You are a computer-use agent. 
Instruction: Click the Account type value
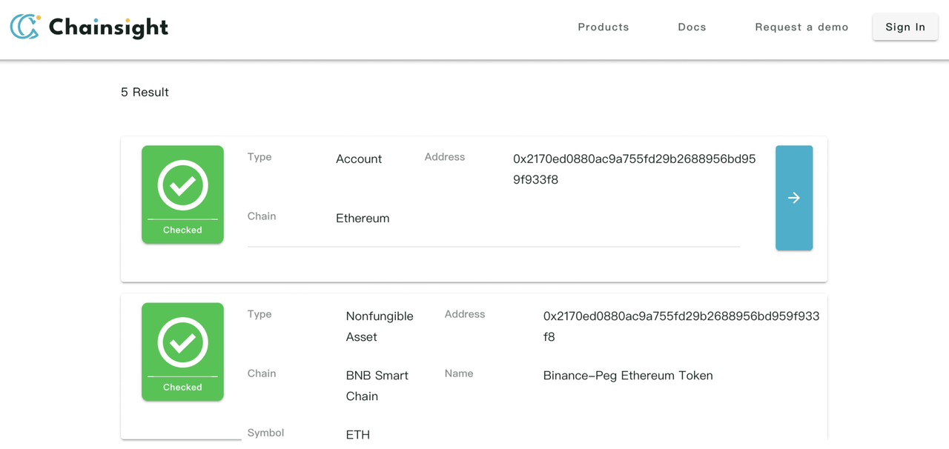tap(359, 159)
